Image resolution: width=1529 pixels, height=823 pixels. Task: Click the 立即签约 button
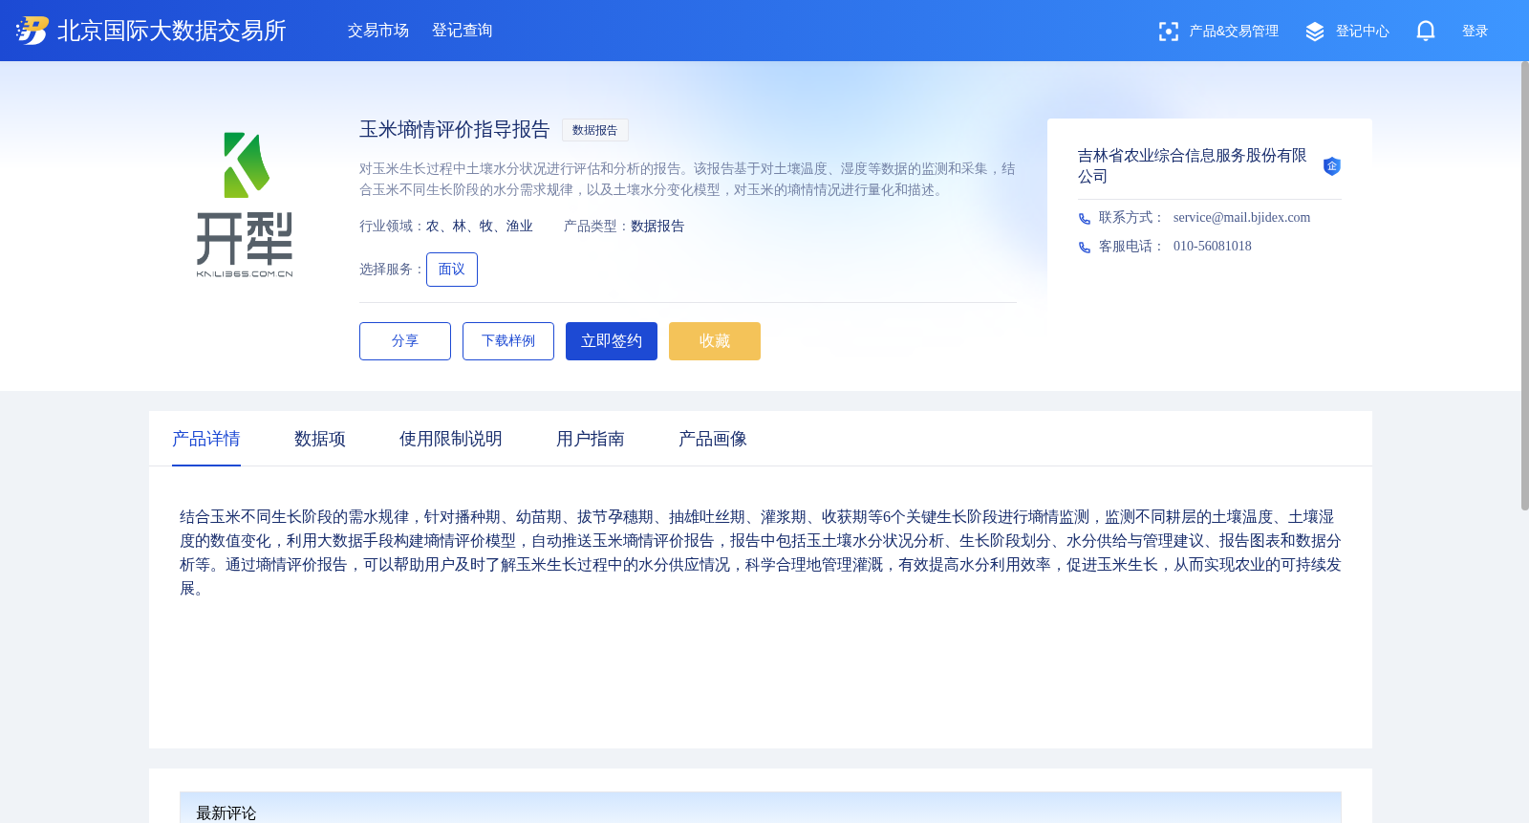(612, 341)
